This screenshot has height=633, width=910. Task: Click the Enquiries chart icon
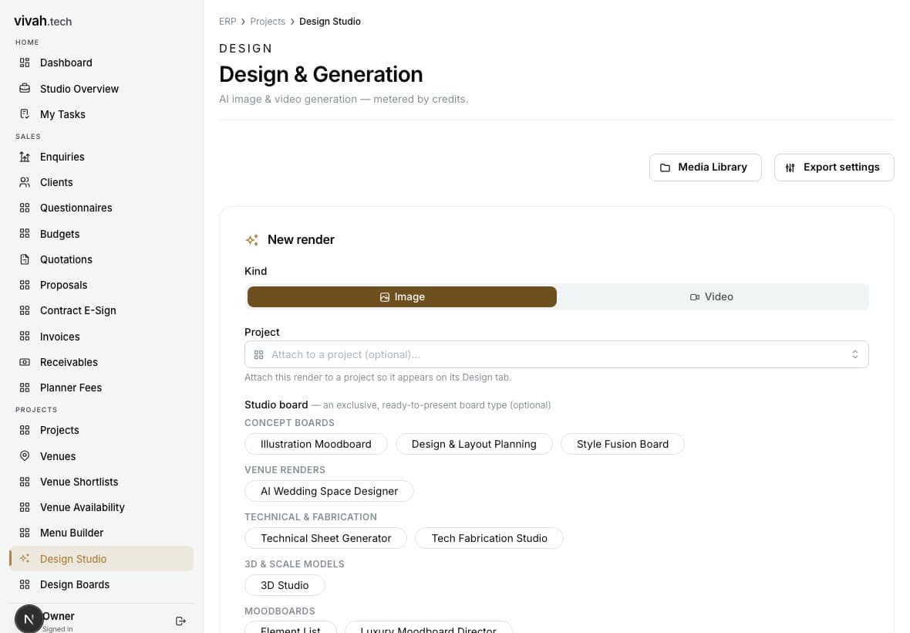25,157
